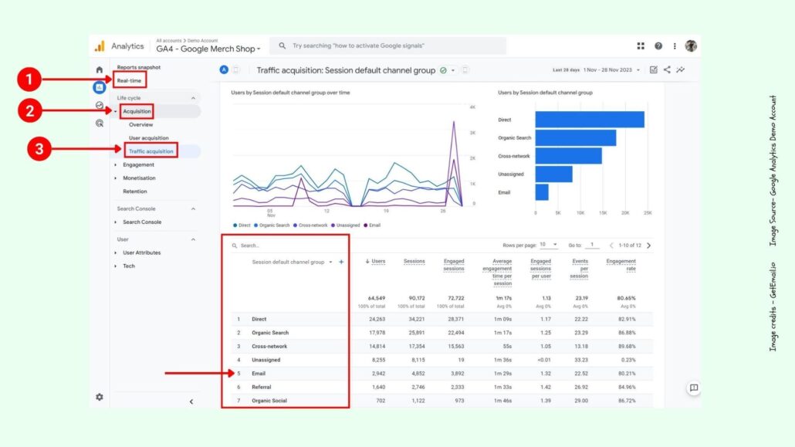This screenshot has width=795, height=447.
Task: Click the Share this report icon
Action: pyautogui.click(x=667, y=70)
